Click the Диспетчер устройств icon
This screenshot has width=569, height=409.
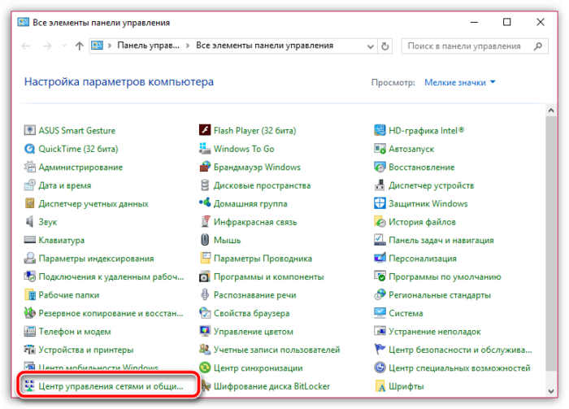point(380,185)
